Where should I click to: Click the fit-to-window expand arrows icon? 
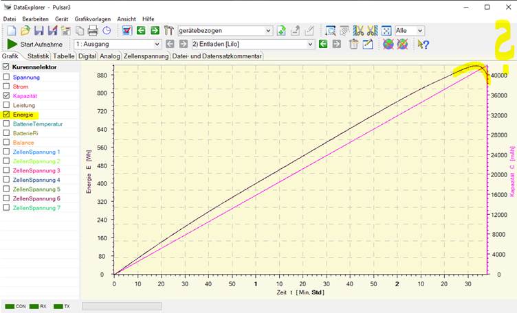coord(386,31)
